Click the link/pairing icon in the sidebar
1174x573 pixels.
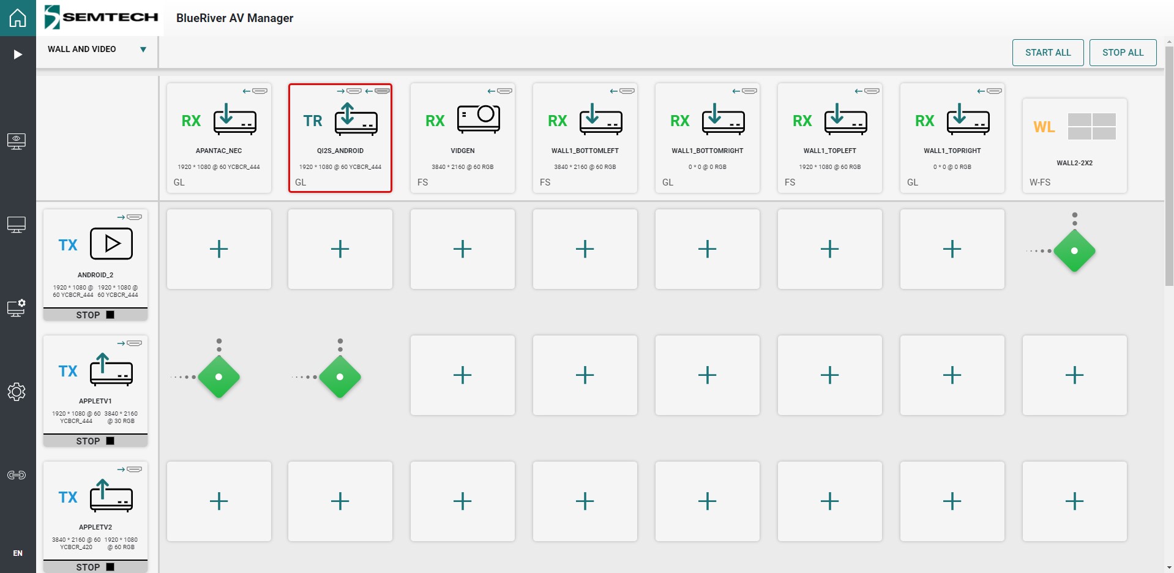click(17, 474)
